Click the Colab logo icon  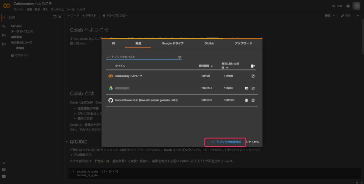(x=6, y=6)
